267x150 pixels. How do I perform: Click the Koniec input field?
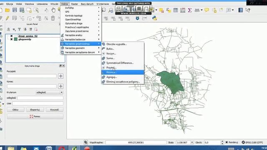point(32,86)
